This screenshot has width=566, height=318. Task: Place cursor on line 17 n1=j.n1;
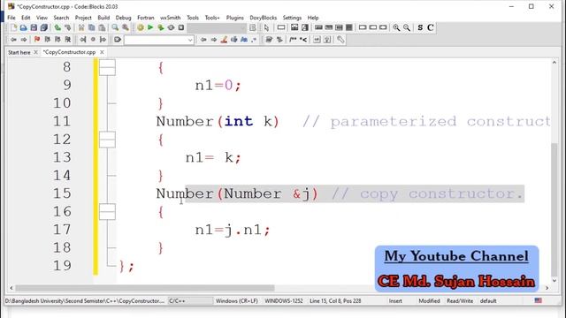[x=233, y=230]
